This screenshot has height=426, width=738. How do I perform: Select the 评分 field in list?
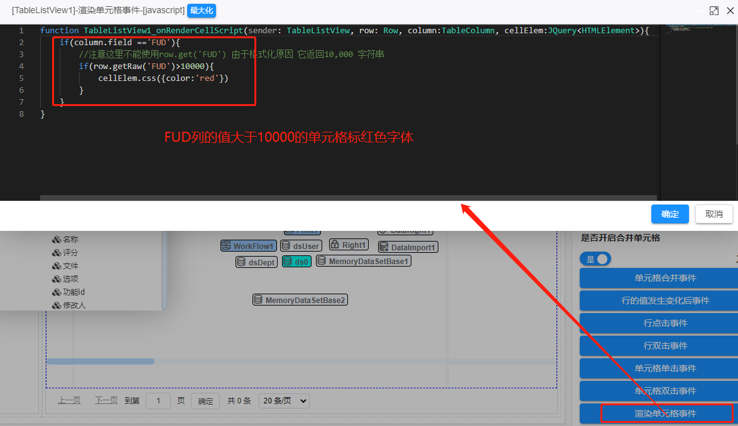click(70, 252)
